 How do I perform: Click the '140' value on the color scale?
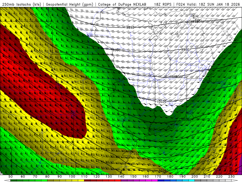(121, 177)
